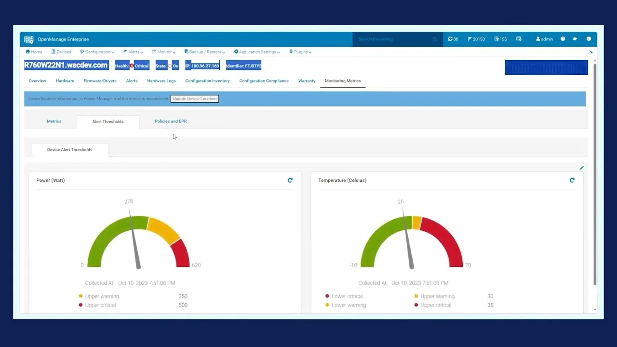Viewport: 617px width, 347px height.
Task: Click the help question mark icon
Action: pos(563,39)
